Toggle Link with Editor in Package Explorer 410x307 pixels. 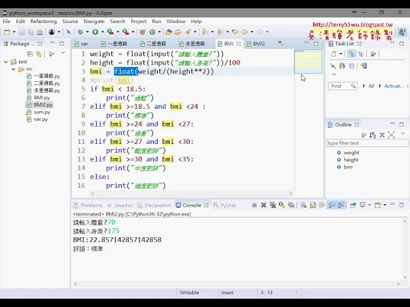(38, 54)
